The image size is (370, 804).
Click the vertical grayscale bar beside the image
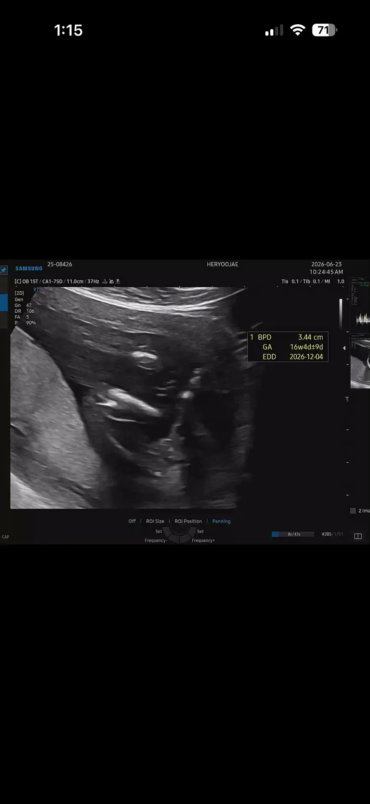coord(341,314)
